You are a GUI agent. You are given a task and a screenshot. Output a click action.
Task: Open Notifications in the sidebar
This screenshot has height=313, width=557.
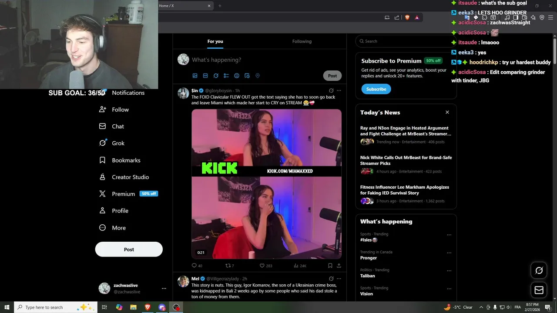(x=128, y=93)
